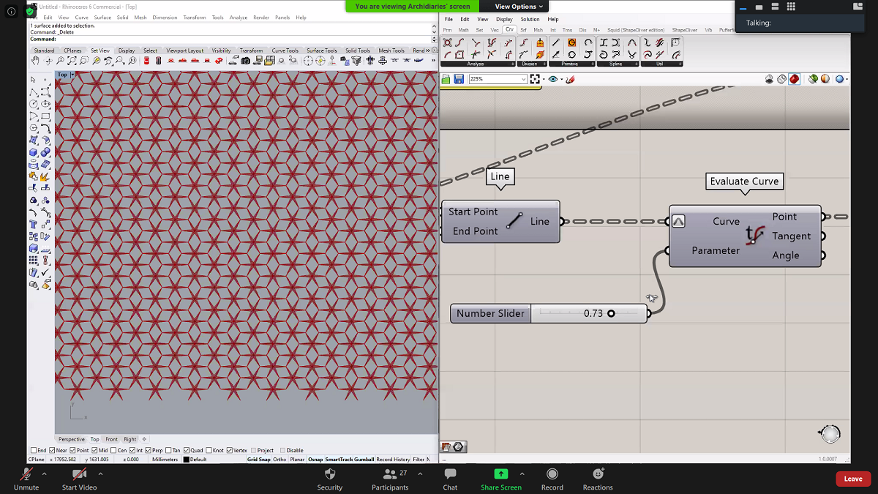
Task: Select the Circle tool in Rhino's left toolbar
Action: [34, 103]
